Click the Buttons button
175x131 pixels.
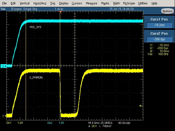coord(168,11)
